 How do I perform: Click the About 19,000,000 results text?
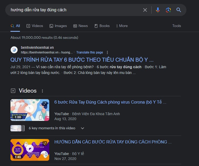point(44,38)
